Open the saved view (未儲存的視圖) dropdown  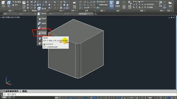pyautogui.click(x=103, y=5)
